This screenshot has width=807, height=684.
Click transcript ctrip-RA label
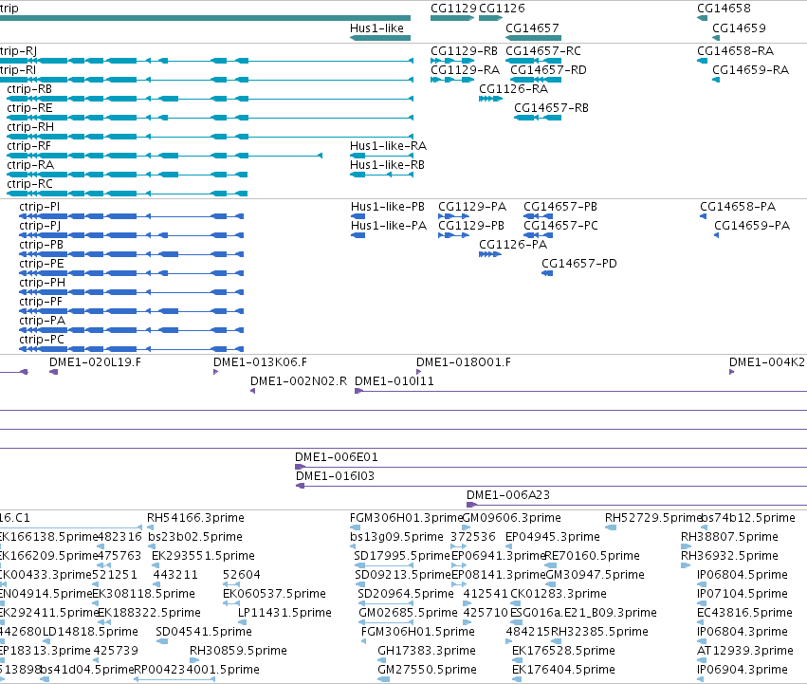pyautogui.click(x=30, y=165)
